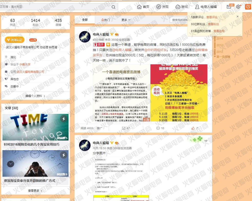Click the 查看更多 link under articles

35,191
